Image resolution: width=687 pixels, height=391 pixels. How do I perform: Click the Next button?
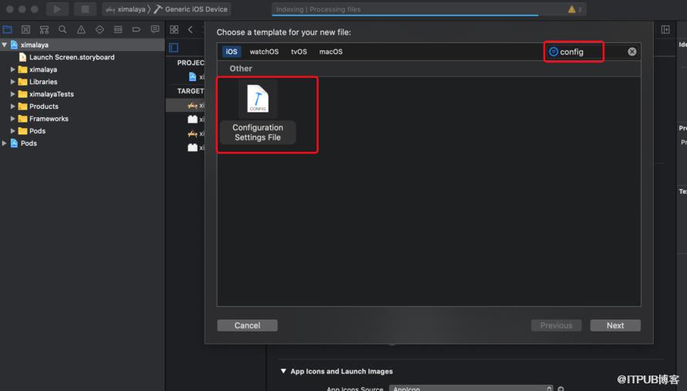(615, 325)
